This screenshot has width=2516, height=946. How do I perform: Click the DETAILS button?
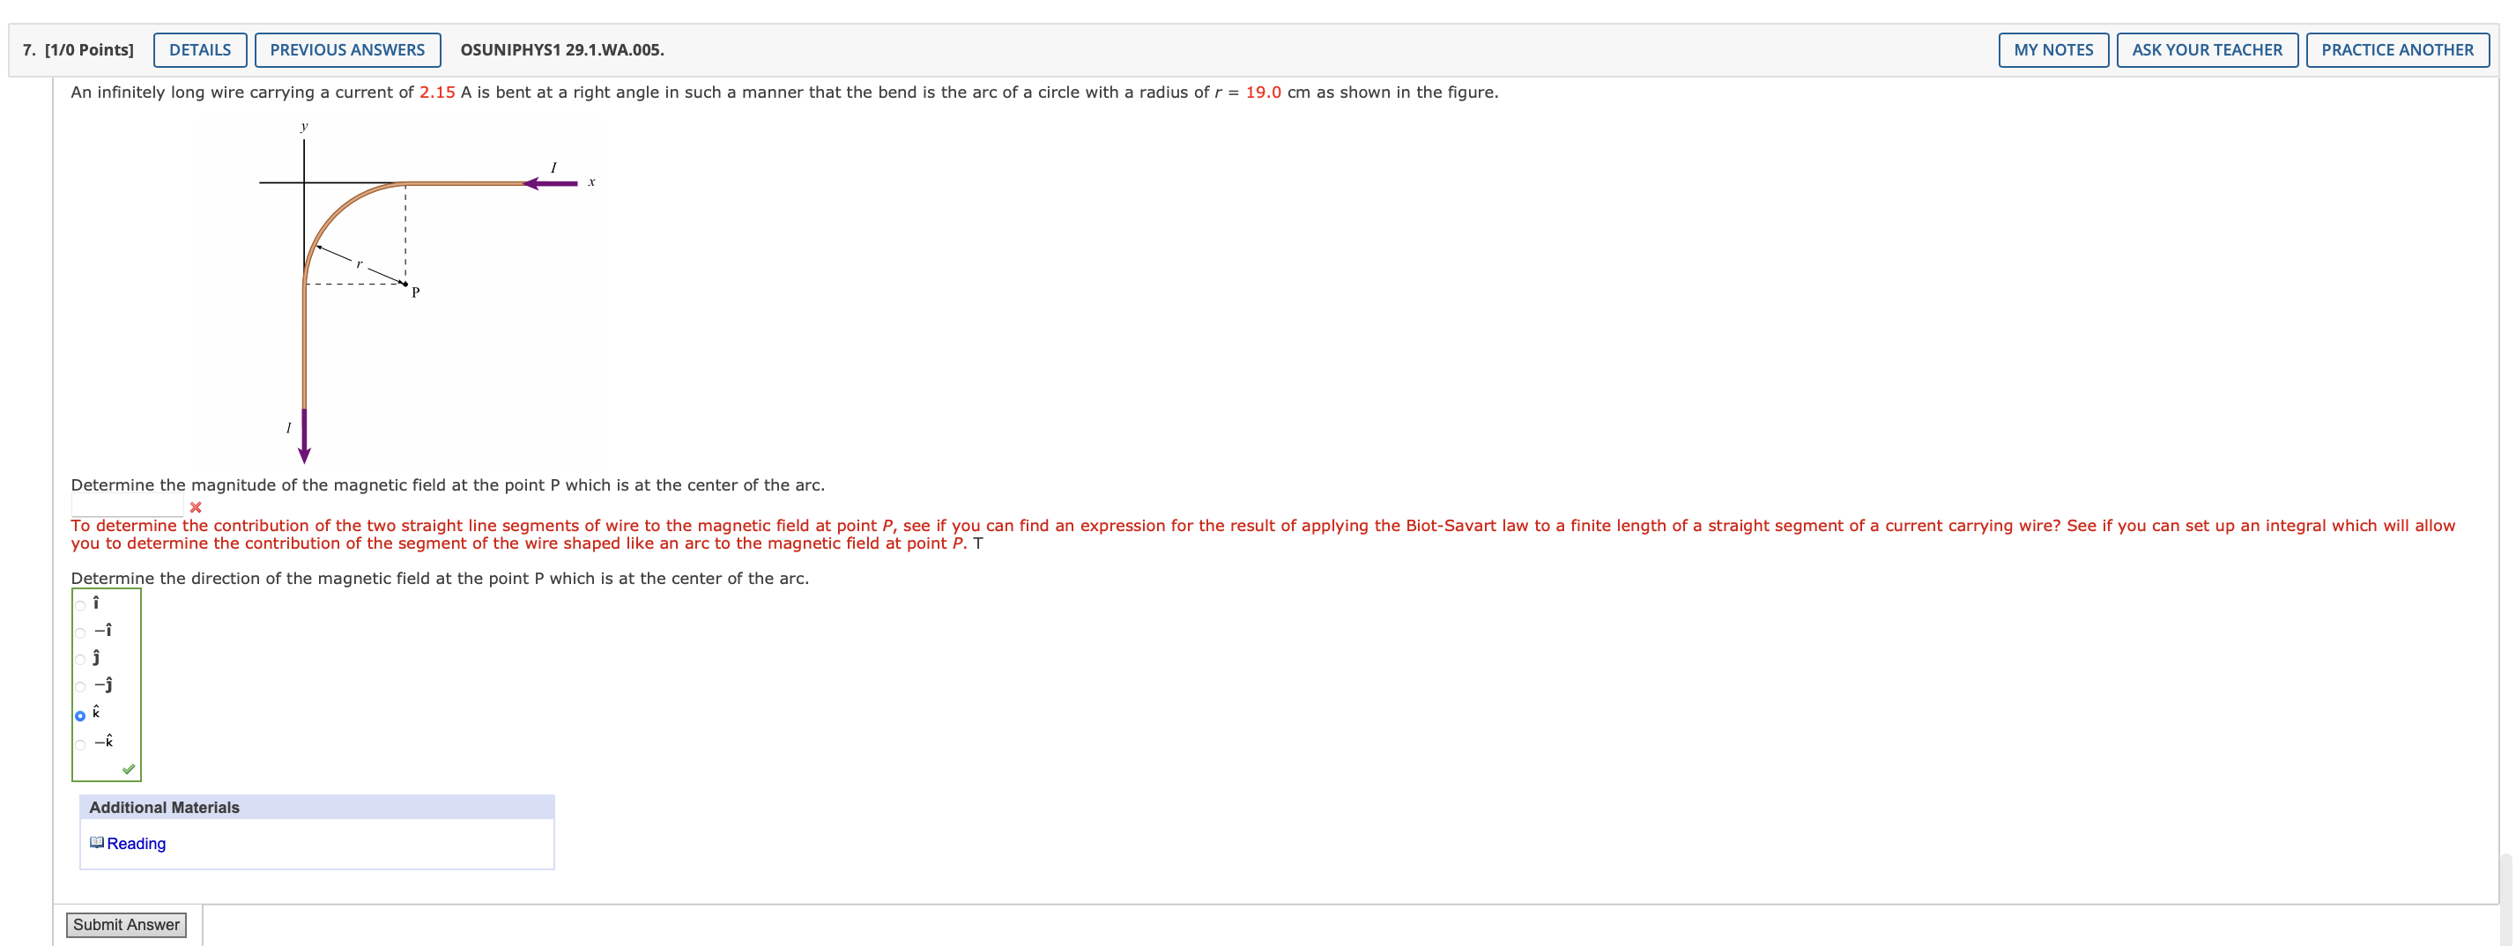click(x=199, y=48)
